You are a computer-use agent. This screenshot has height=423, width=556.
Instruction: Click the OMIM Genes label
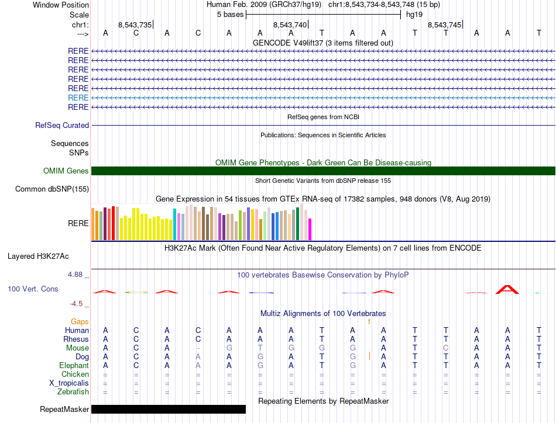pyautogui.click(x=66, y=171)
